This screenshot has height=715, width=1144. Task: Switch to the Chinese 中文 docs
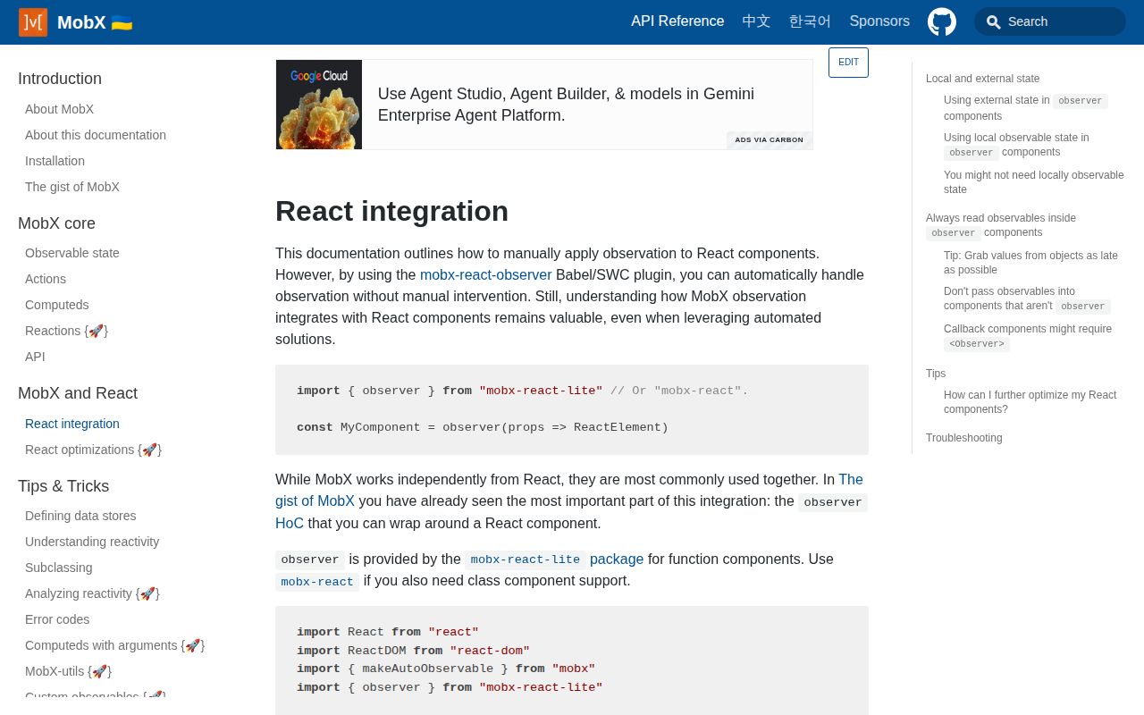point(756,21)
